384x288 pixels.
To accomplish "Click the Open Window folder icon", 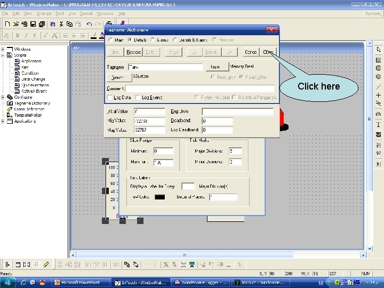I will tap(16, 24).
